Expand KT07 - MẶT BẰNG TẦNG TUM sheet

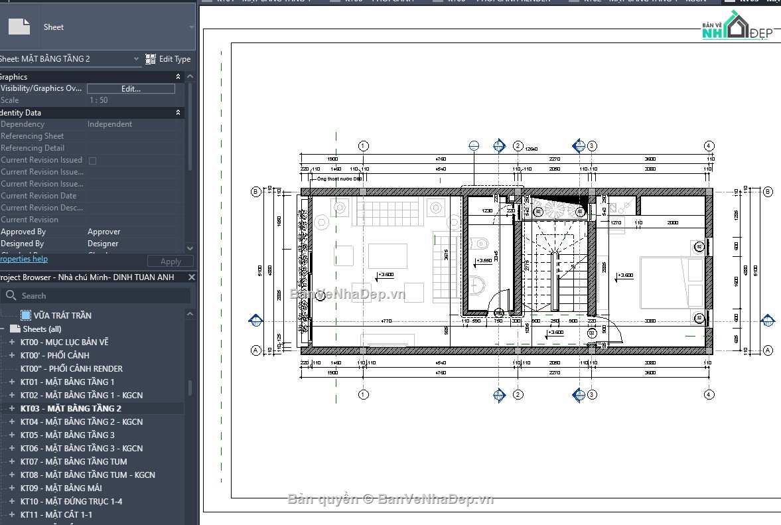(x=12, y=461)
